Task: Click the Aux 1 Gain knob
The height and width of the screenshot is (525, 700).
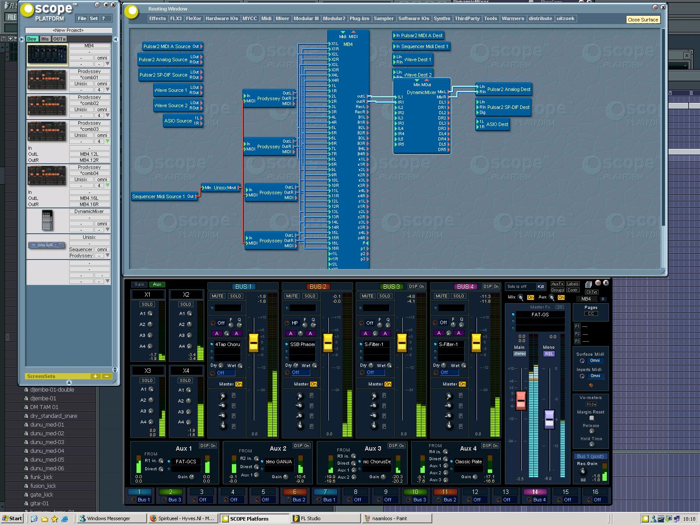Action: tap(192, 477)
